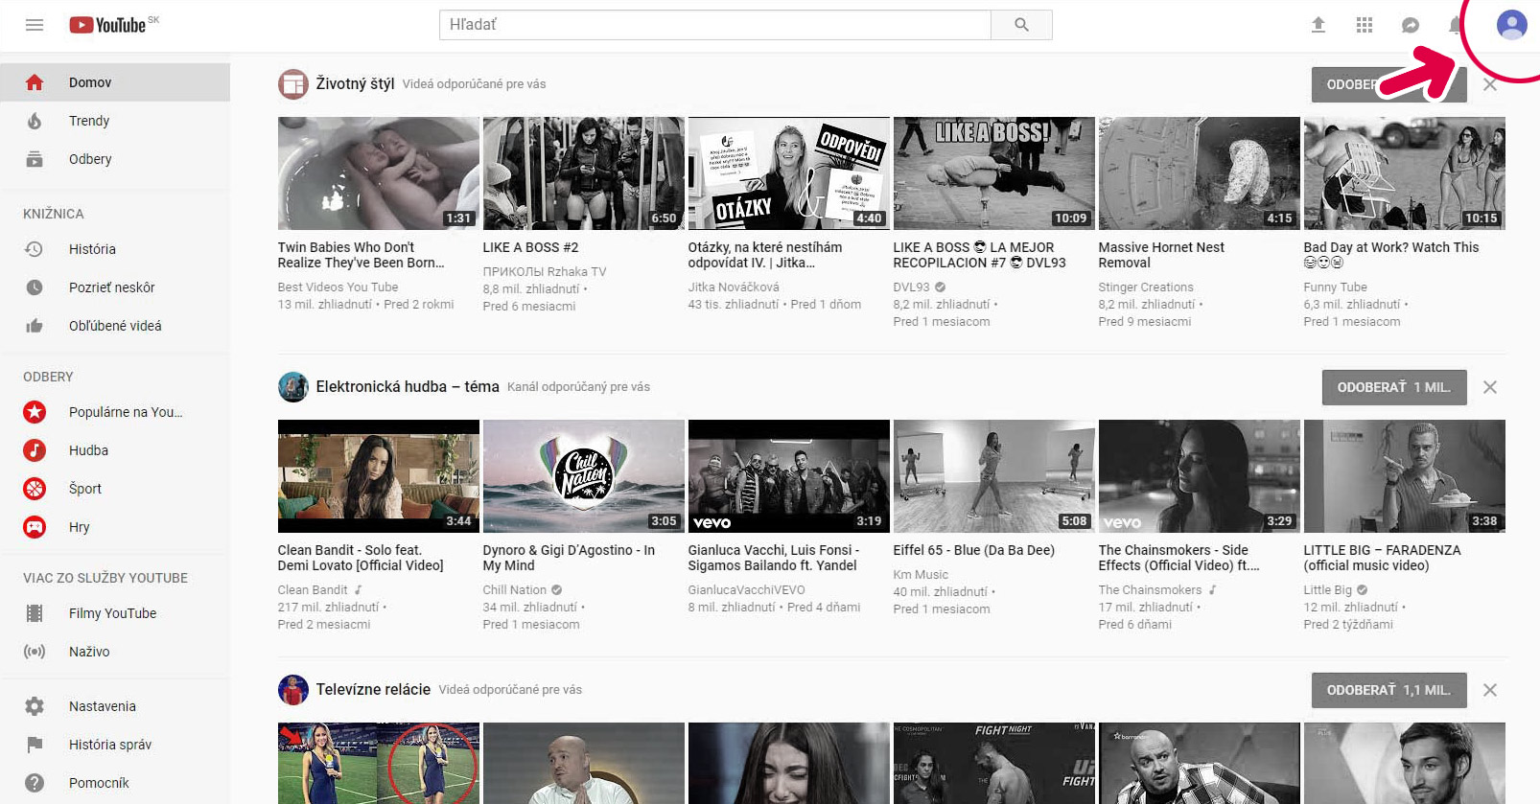Viewport: 1540px width, 804px height.
Task: Open the upload video icon
Action: [1318, 25]
